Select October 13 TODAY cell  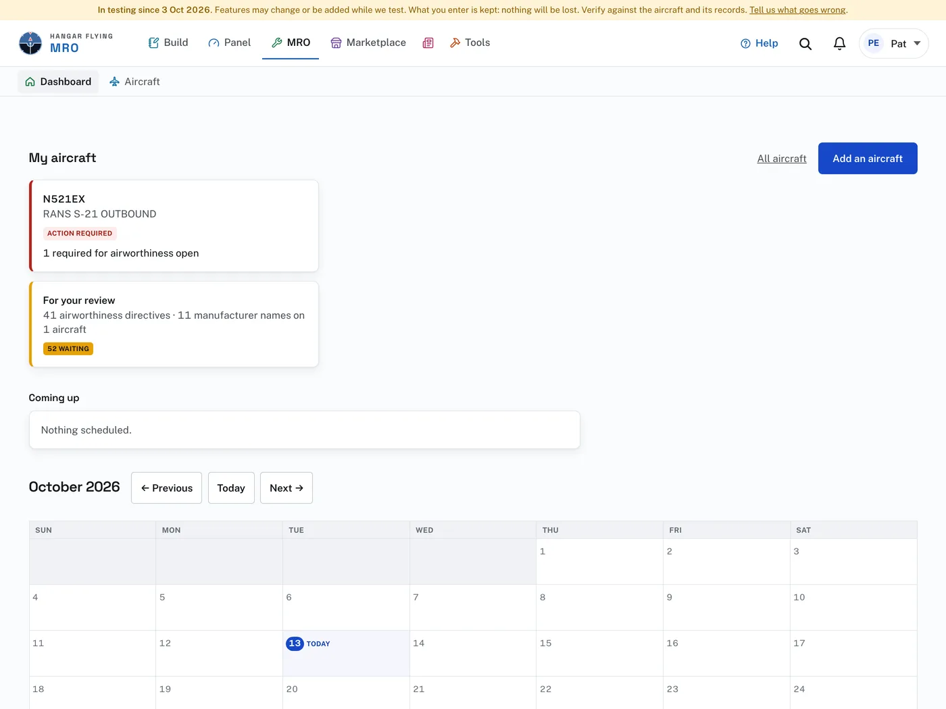(x=346, y=653)
